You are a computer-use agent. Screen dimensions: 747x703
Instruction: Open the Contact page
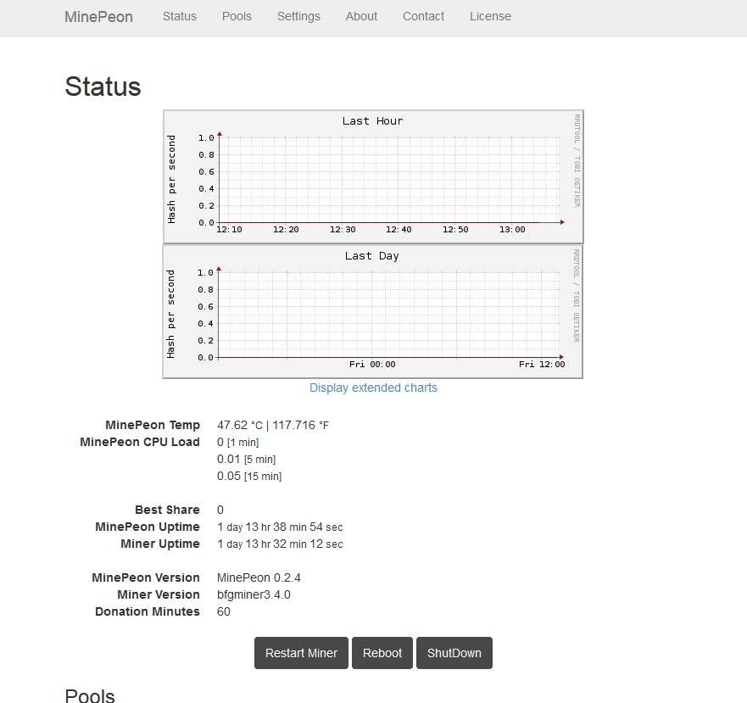point(423,16)
